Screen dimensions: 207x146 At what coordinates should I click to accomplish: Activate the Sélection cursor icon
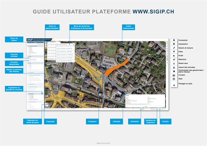(174, 59)
